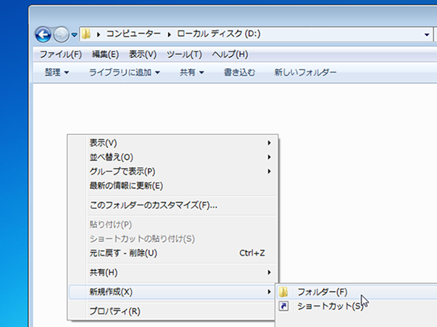This screenshot has width=437, height=327.
Task: Choose フォルダー(F) in the submenu
Action: click(357, 292)
